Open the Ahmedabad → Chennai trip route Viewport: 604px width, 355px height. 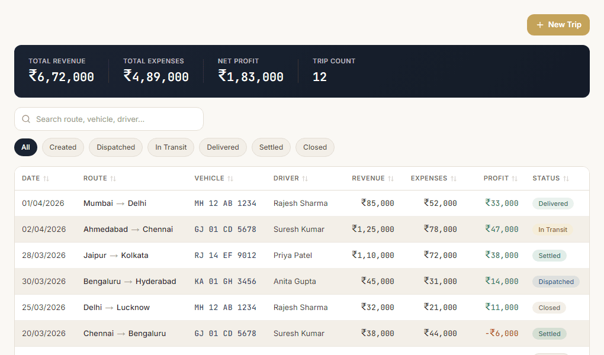click(x=128, y=230)
